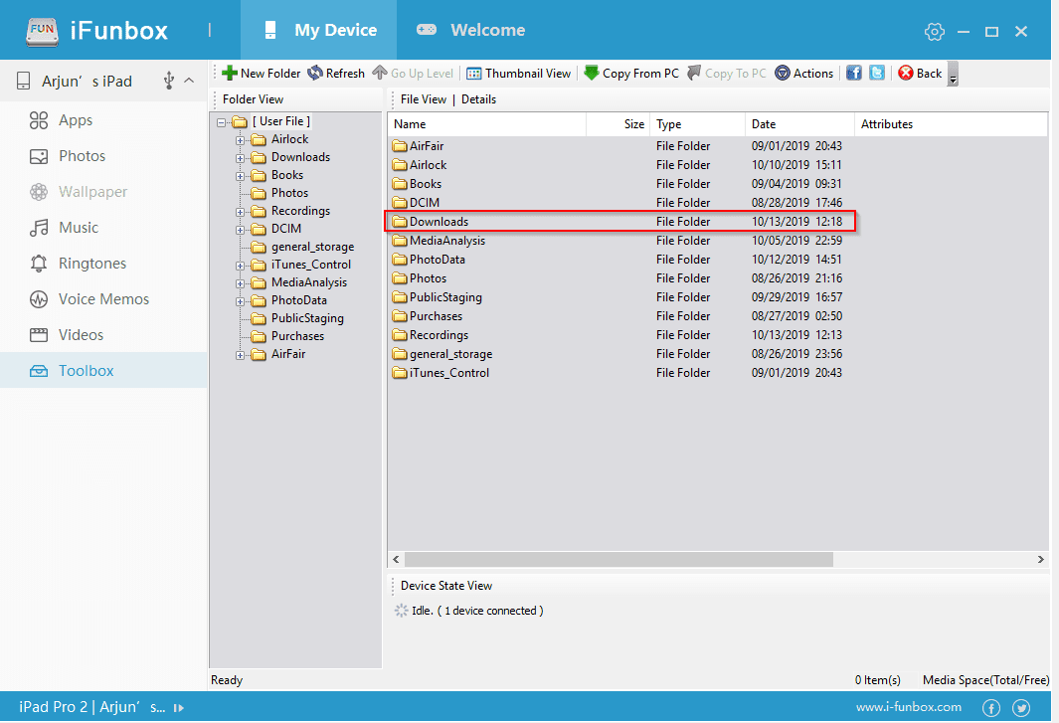Click the footer Facebook icon
1059x723 pixels.
pos(990,707)
